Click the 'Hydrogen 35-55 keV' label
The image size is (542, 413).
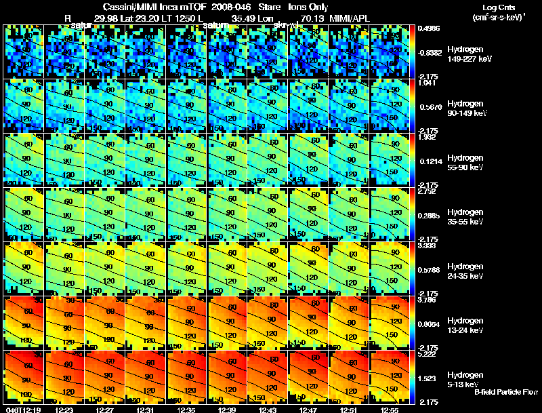pyautogui.click(x=465, y=216)
